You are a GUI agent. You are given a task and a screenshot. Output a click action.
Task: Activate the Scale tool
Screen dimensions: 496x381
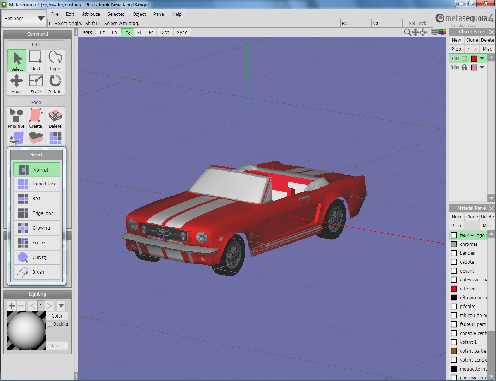click(36, 84)
